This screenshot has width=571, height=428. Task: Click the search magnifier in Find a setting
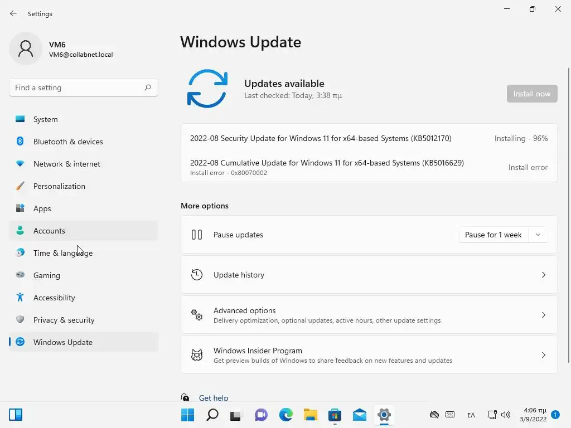point(147,87)
